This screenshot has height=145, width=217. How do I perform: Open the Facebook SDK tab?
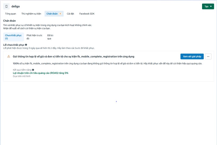pos(87,14)
